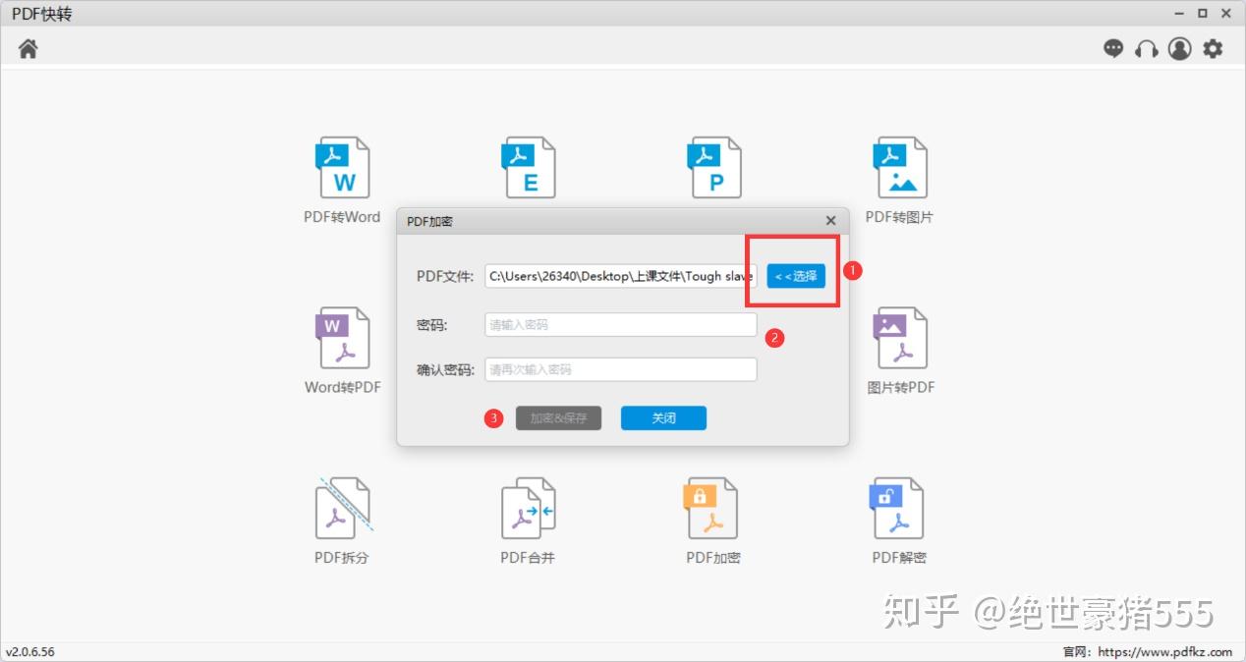Open the Word转PDF tool
The image size is (1246, 662).
coord(342,351)
